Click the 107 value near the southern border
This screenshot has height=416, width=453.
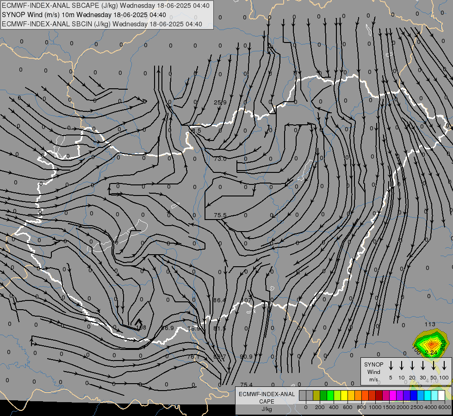tap(246, 300)
